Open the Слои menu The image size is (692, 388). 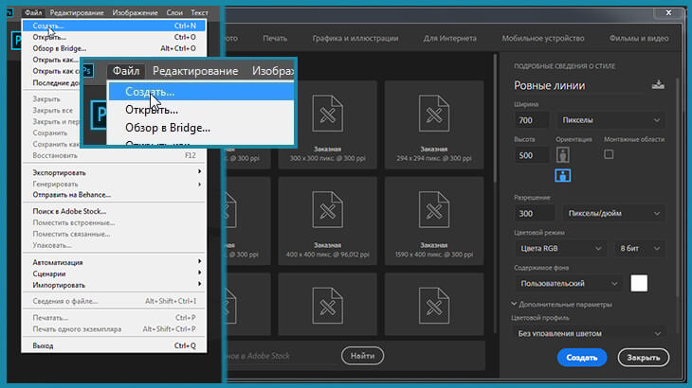pyautogui.click(x=174, y=12)
